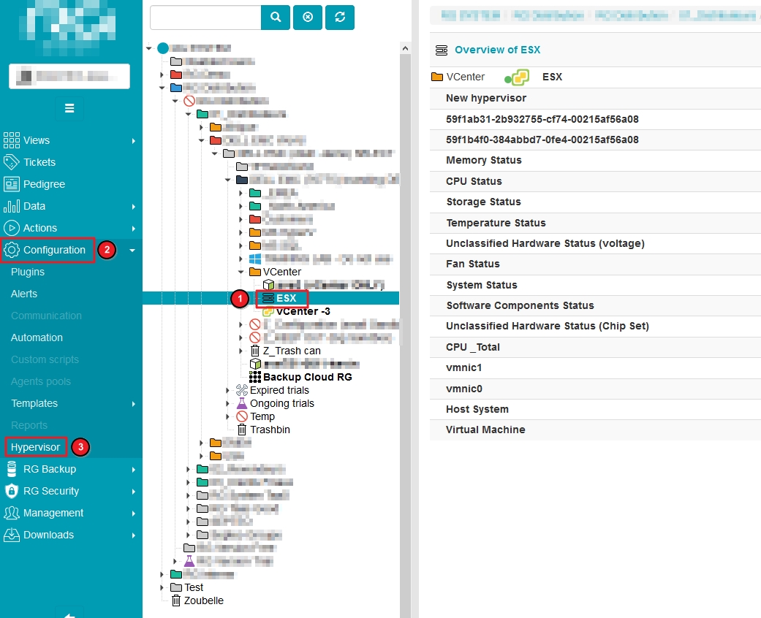Click the tree panel scrollbar up arrow
761x618 pixels.
click(x=406, y=47)
